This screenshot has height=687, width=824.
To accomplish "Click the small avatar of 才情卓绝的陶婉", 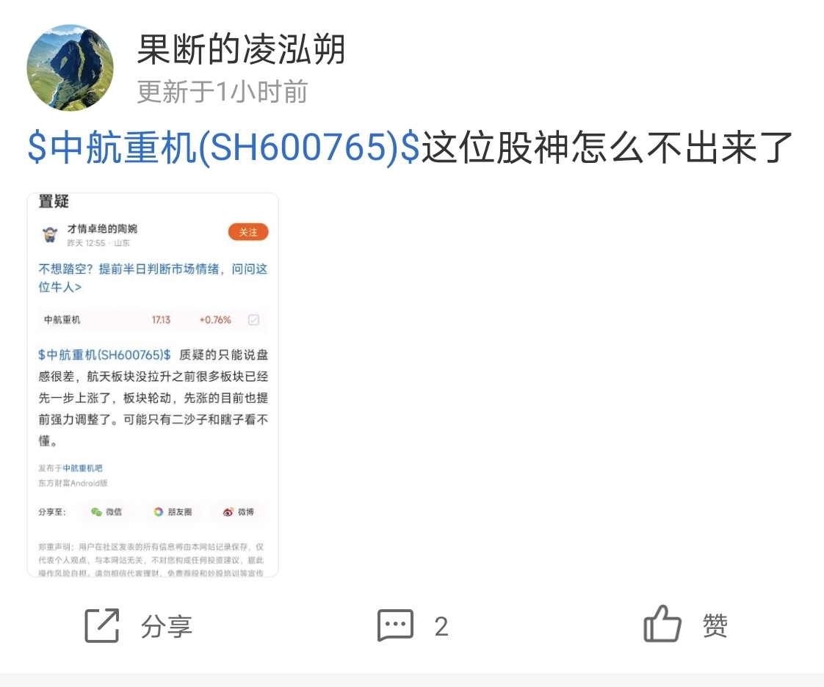I will tap(50, 234).
